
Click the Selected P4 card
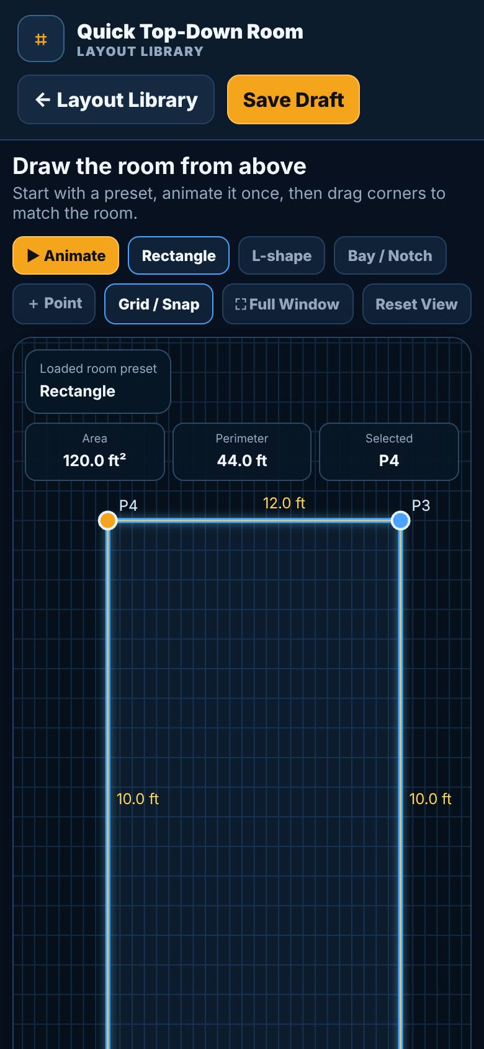pos(389,452)
